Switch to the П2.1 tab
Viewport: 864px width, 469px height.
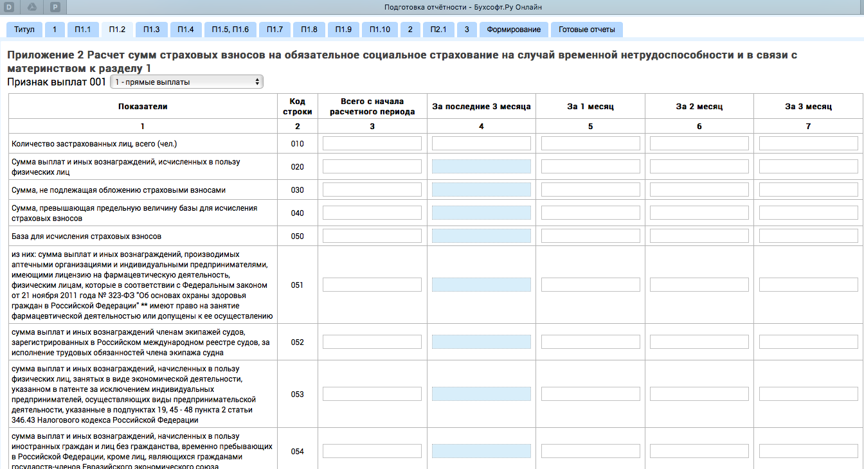pyautogui.click(x=438, y=30)
